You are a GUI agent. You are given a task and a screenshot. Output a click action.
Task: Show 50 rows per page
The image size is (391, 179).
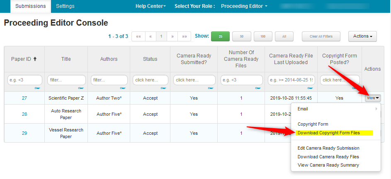[x=241, y=36]
